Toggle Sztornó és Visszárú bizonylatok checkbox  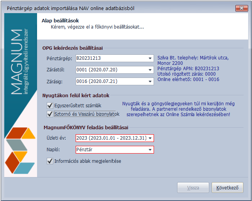point(50,114)
